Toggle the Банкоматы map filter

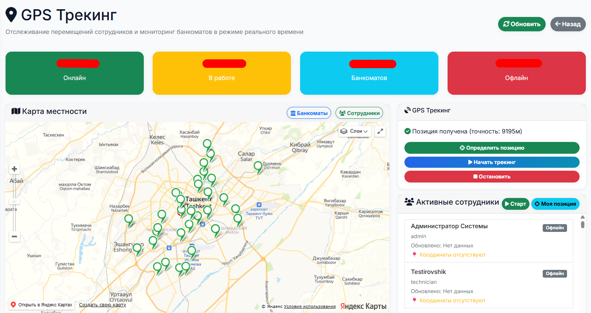pos(309,113)
